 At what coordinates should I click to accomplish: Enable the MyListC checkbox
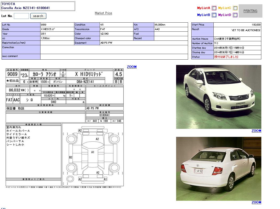pyautogui.click(x=235, y=8)
